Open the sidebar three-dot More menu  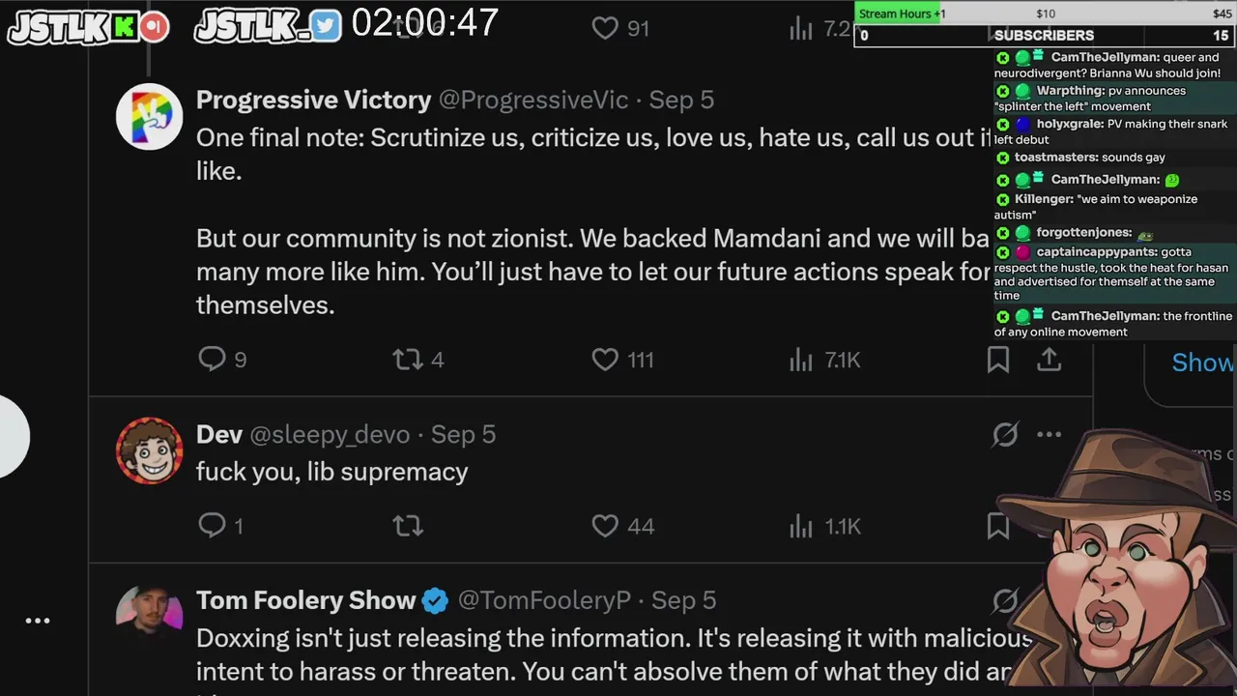pos(38,621)
